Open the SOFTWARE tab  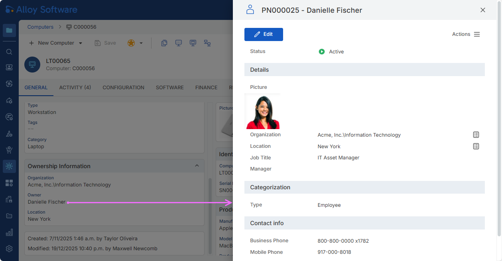coord(169,88)
